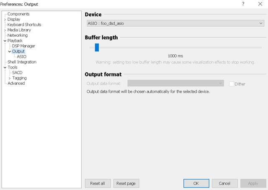Collapse the Playback tree node
Image resolution: width=268 pixels, height=190 pixels.
[5, 41]
